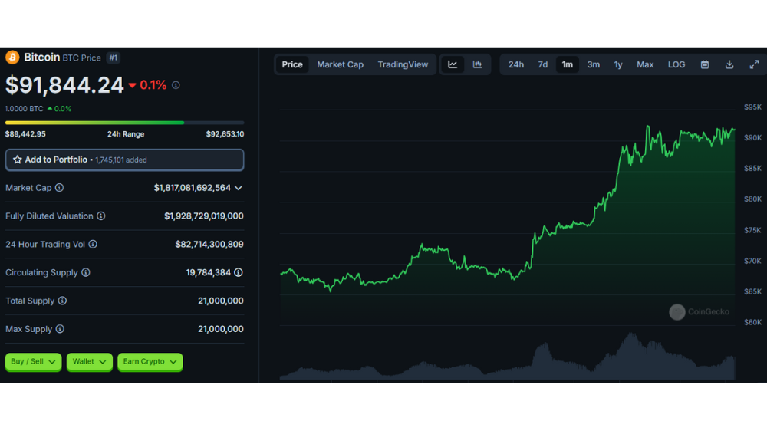Show Fully Diluted Valuation info icon

[100, 215]
